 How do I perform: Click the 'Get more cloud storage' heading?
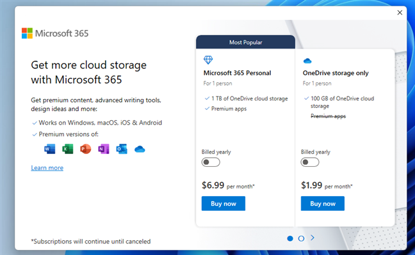(88, 72)
